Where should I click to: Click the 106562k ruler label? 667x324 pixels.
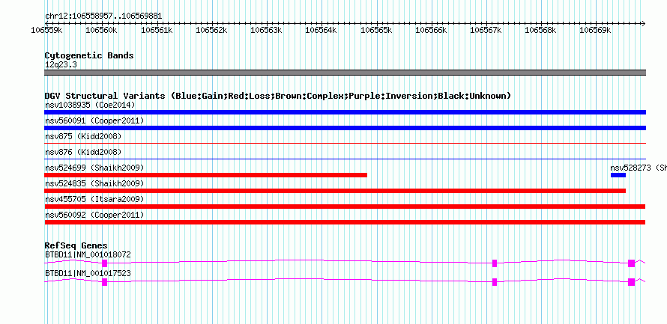pos(211,30)
